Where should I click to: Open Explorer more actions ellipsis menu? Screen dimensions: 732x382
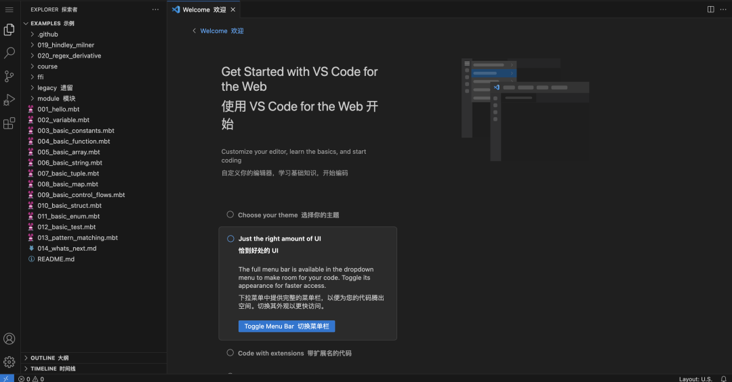coord(155,9)
